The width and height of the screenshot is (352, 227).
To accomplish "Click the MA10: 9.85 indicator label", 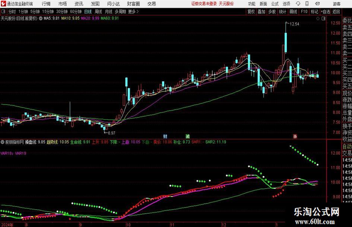I will (70, 18).
